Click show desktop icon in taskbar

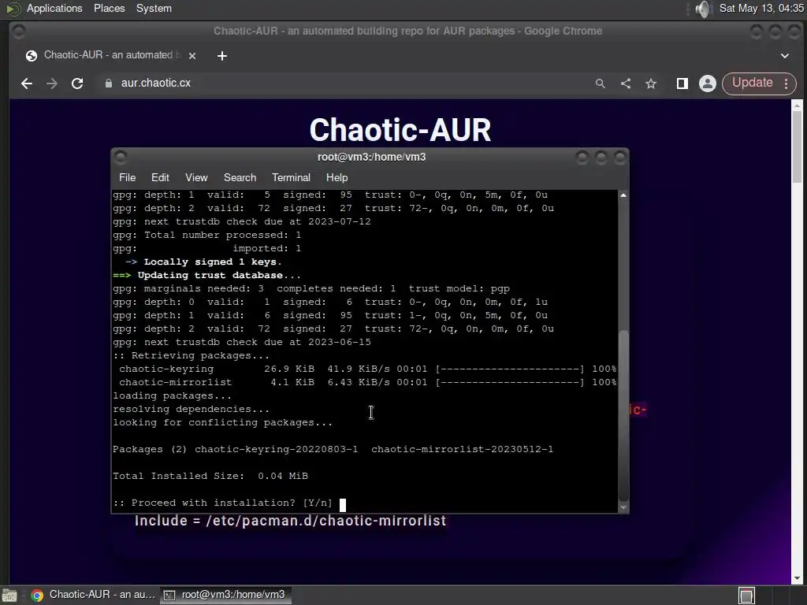point(9,596)
